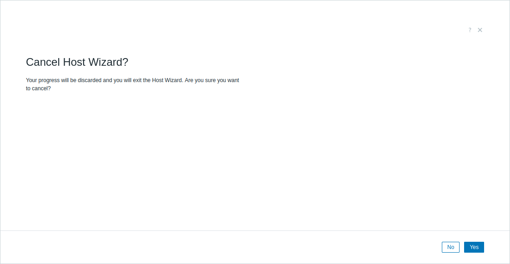The width and height of the screenshot is (510, 264).
Task: Tap the filled Yes button in footer
Action: (x=474, y=247)
